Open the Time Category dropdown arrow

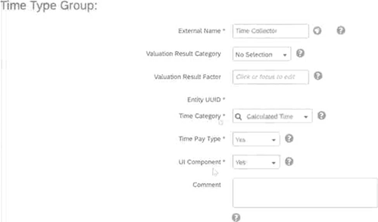click(306, 117)
